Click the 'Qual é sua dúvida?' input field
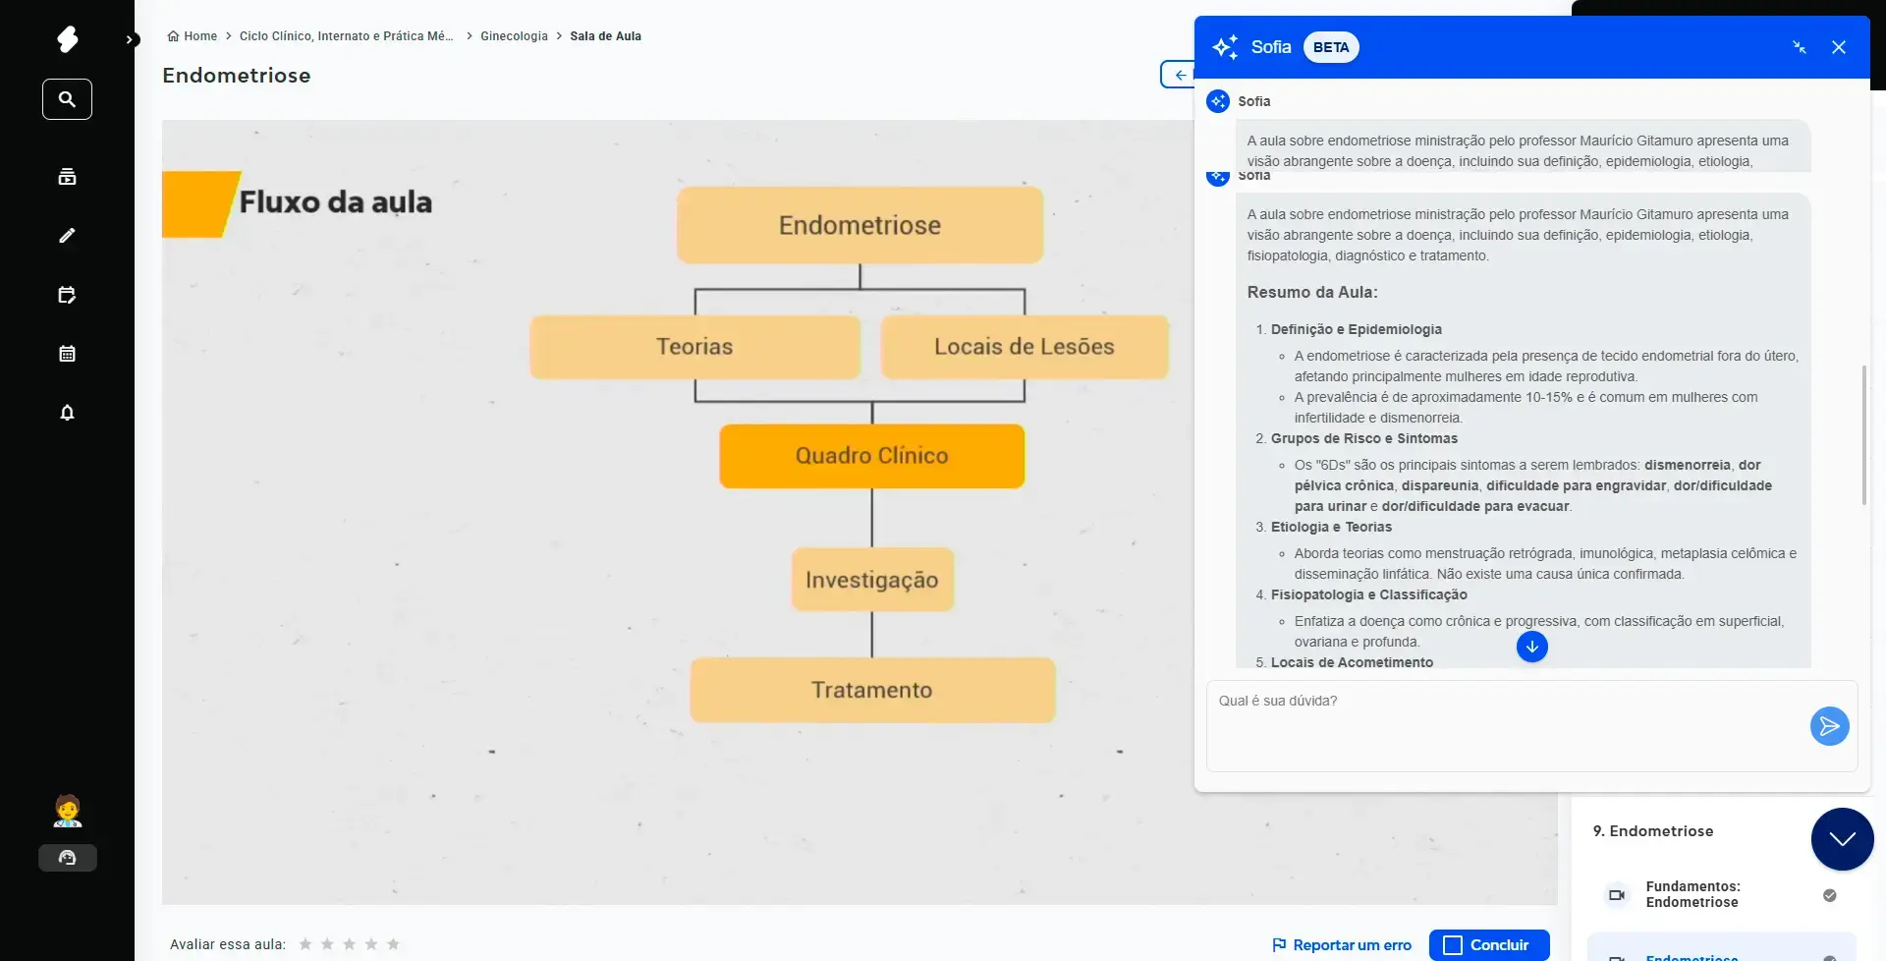Screen dimensions: 1886x961 coord(1503,725)
